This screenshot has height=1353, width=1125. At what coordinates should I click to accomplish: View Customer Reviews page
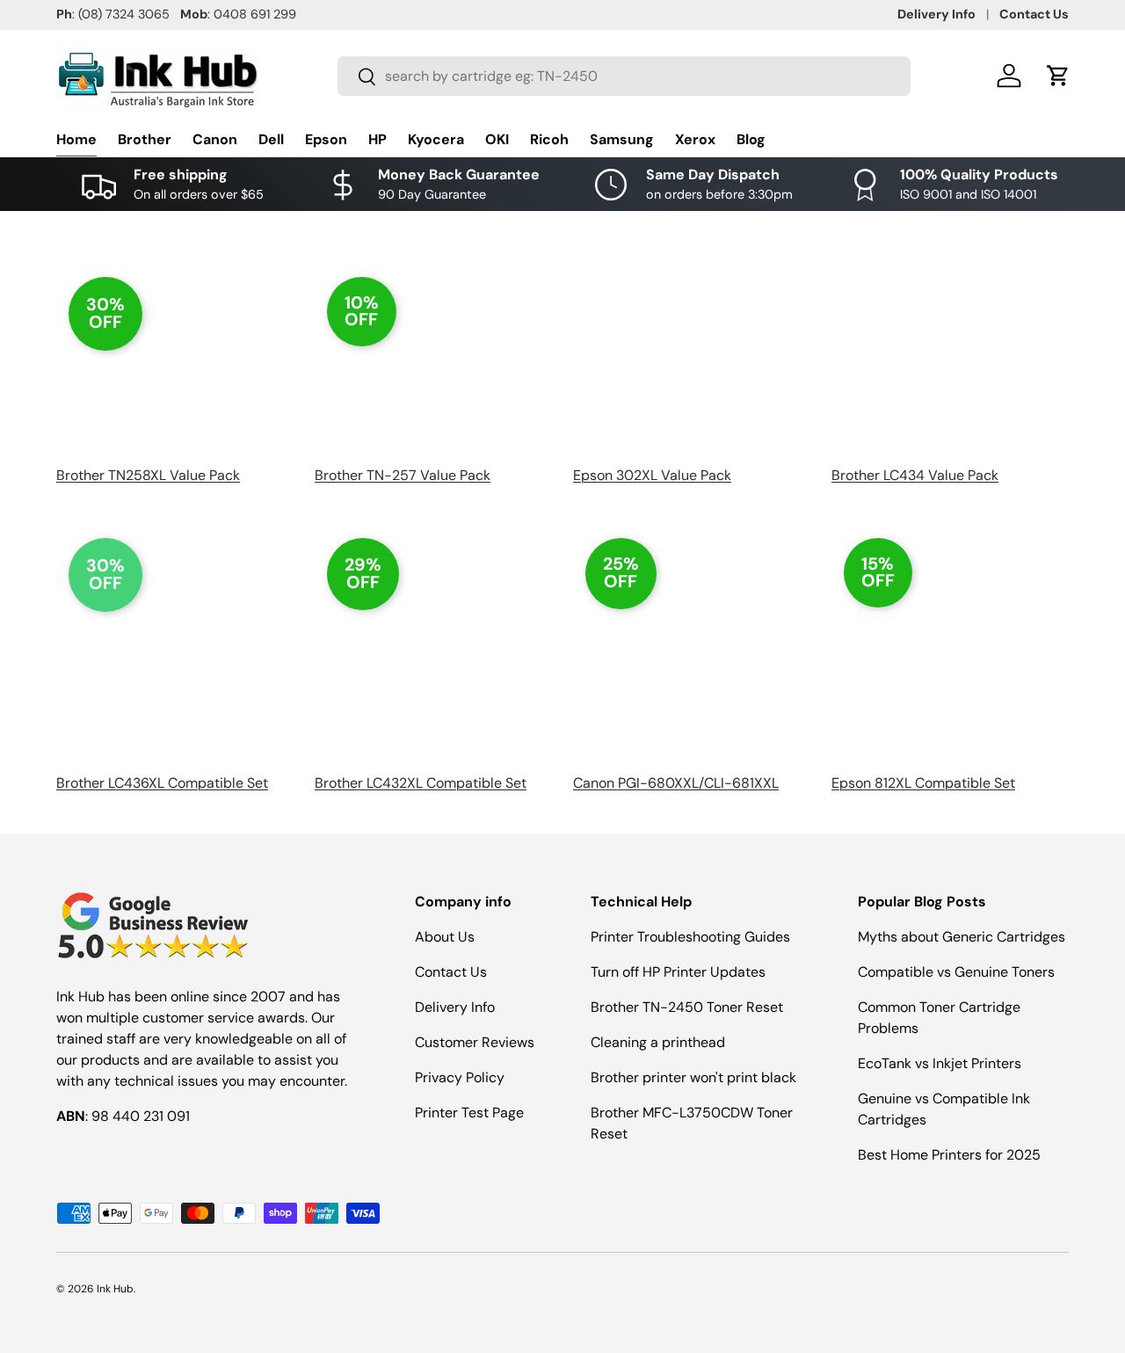point(475,1043)
